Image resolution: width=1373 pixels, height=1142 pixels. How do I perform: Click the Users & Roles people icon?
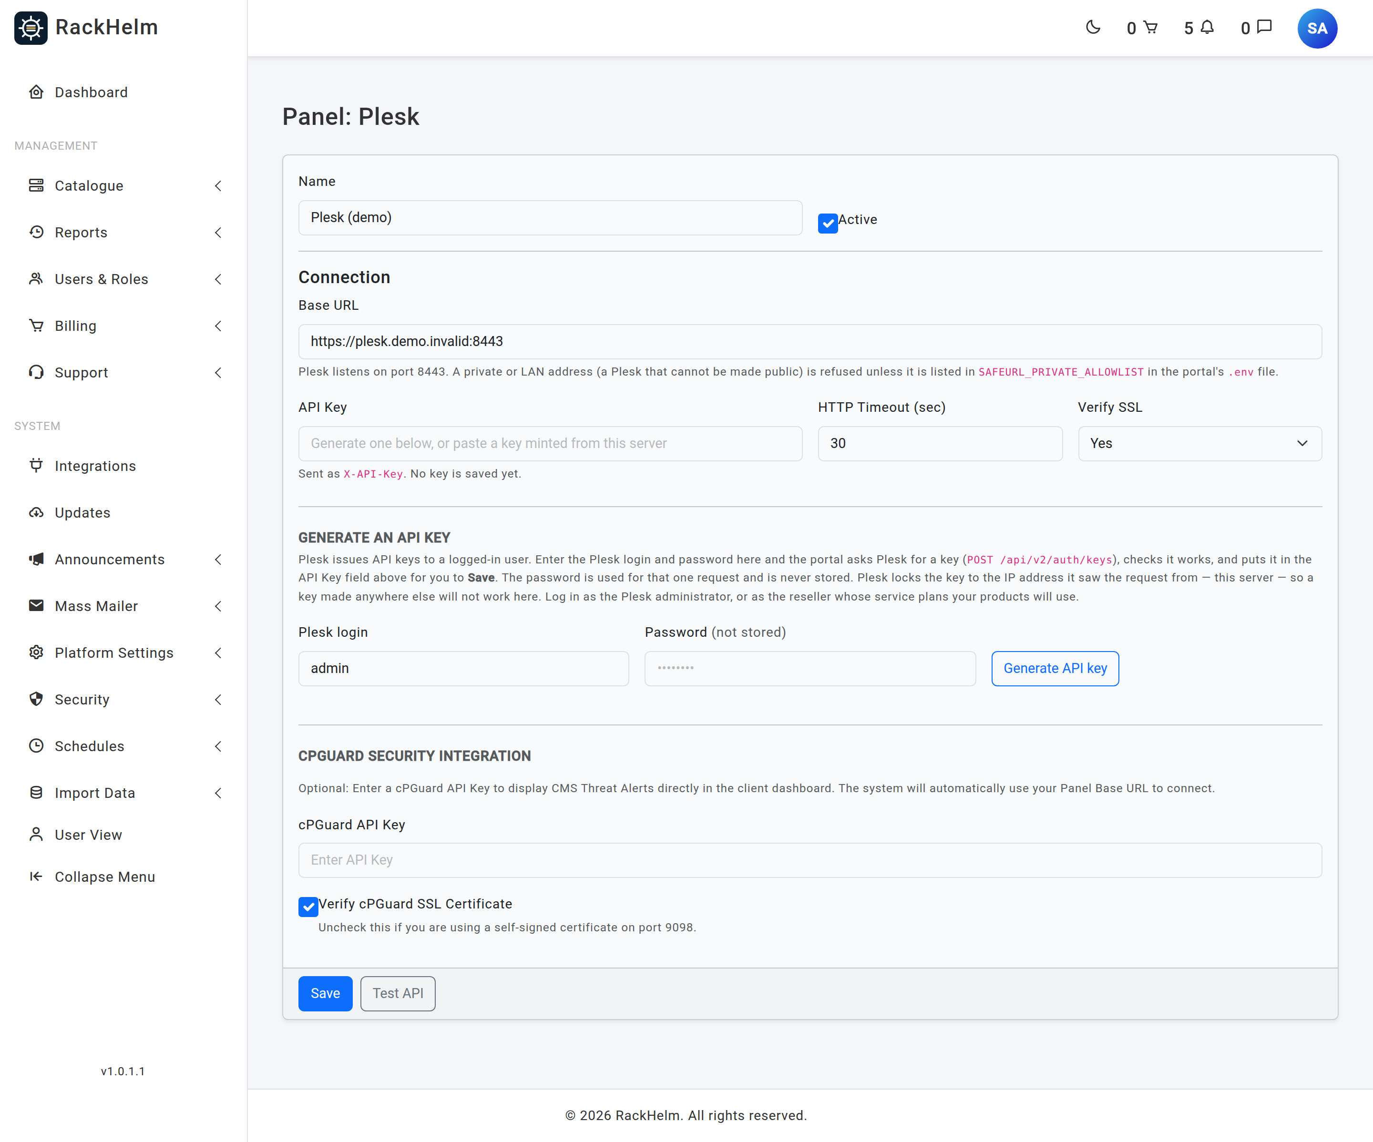[37, 279]
